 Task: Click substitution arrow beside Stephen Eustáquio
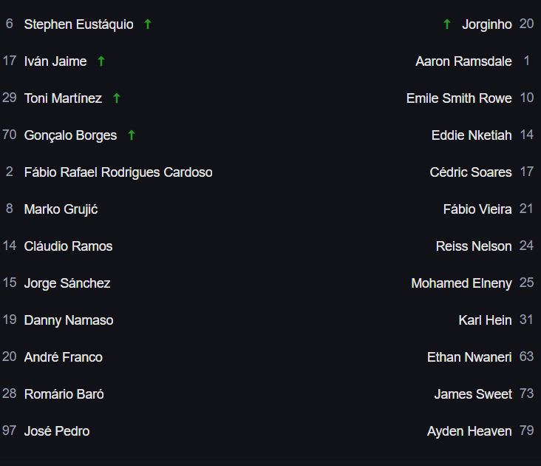[148, 24]
